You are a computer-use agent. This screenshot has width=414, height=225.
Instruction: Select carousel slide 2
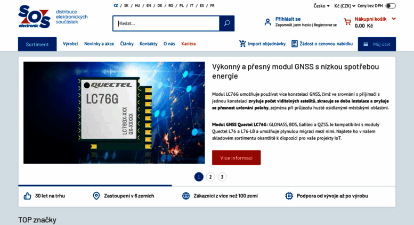[x=210, y=177]
